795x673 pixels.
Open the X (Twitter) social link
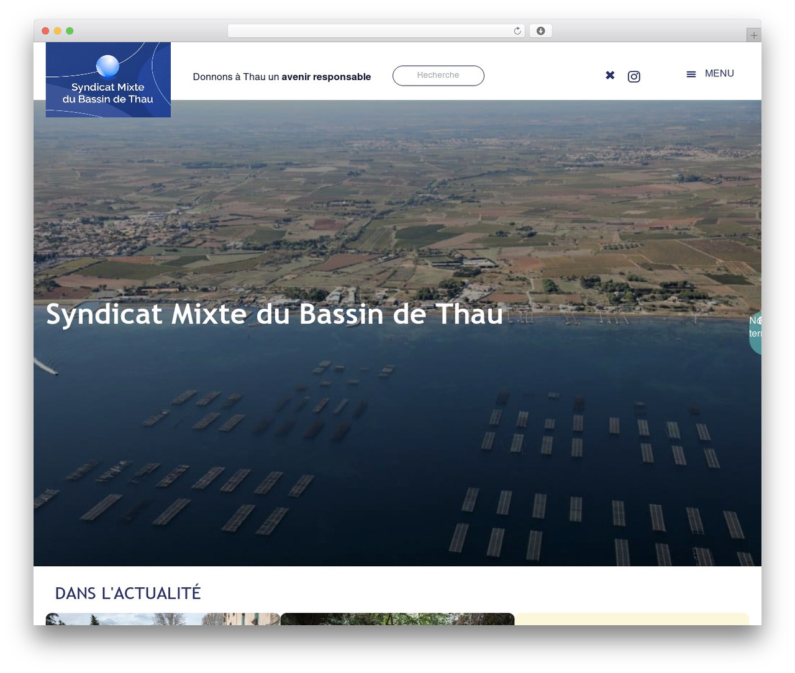tap(610, 75)
